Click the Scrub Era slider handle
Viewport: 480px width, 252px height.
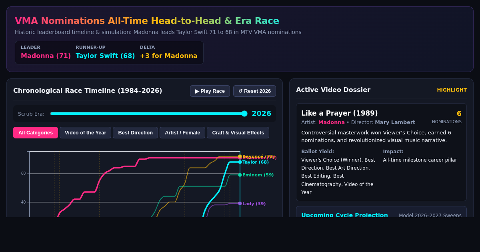click(x=244, y=114)
